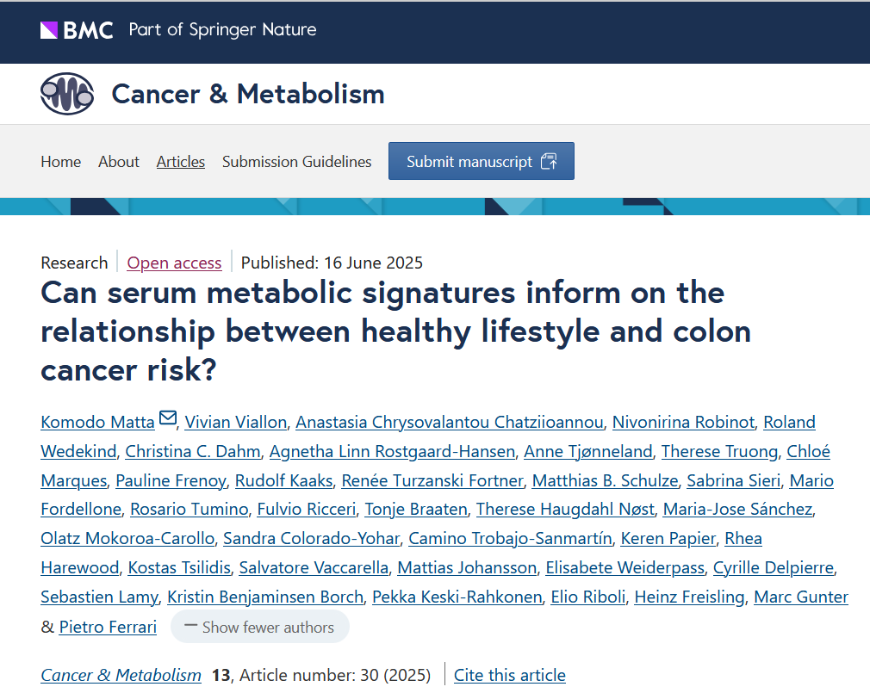View author Elio Riboli's details
The width and height of the screenshot is (870, 693).
click(x=588, y=597)
